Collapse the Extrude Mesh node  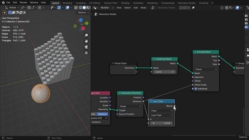pyautogui.click(x=195, y=52)
